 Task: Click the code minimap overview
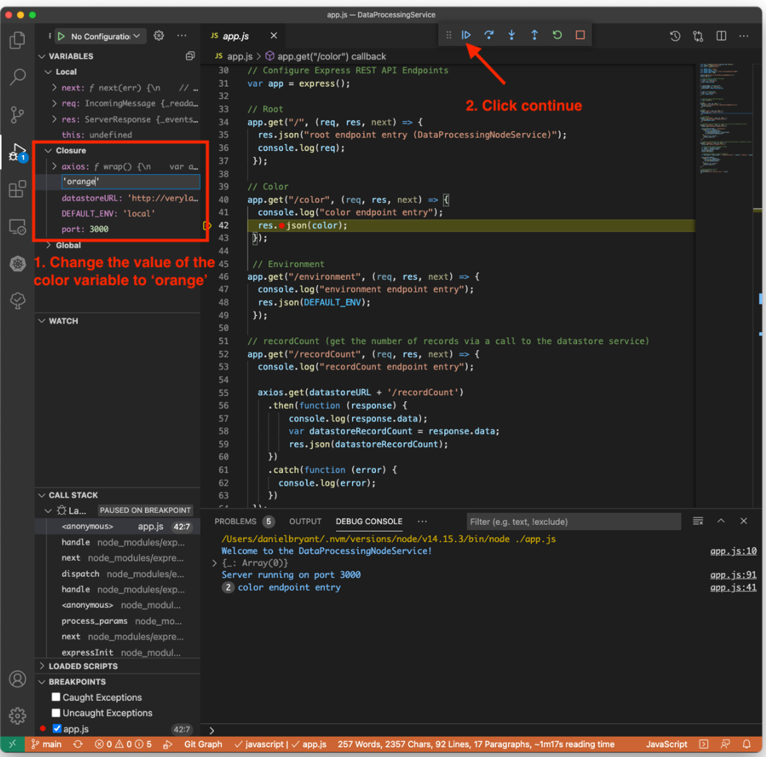pos(724,119)
